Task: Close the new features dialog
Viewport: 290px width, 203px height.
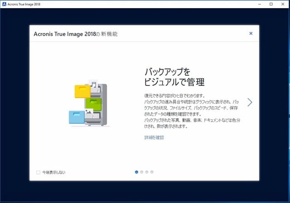Action: 251,33
